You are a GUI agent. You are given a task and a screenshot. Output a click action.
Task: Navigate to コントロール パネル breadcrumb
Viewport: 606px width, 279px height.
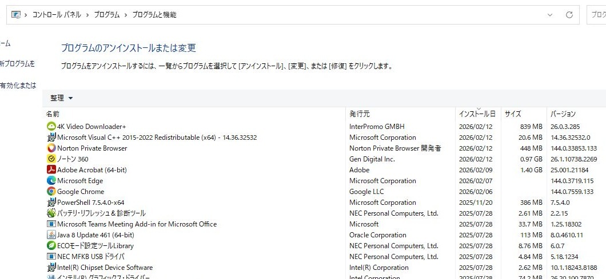tap(57, 15)
